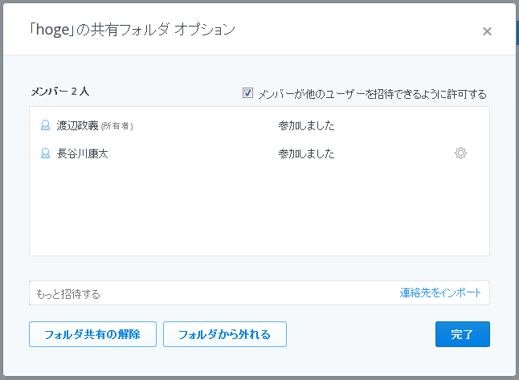Click the user avatar icon for 渡辺政義
This screenshot has width=519, height=380.
[x=45, y=125]
